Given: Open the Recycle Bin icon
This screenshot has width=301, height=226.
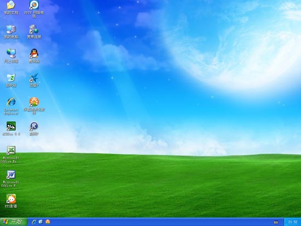Looking at the screenshot, I should pos(11,78).
